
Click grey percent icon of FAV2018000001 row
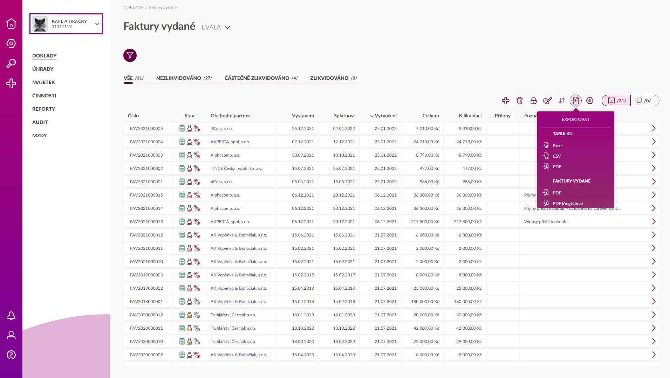click(197, 302)
